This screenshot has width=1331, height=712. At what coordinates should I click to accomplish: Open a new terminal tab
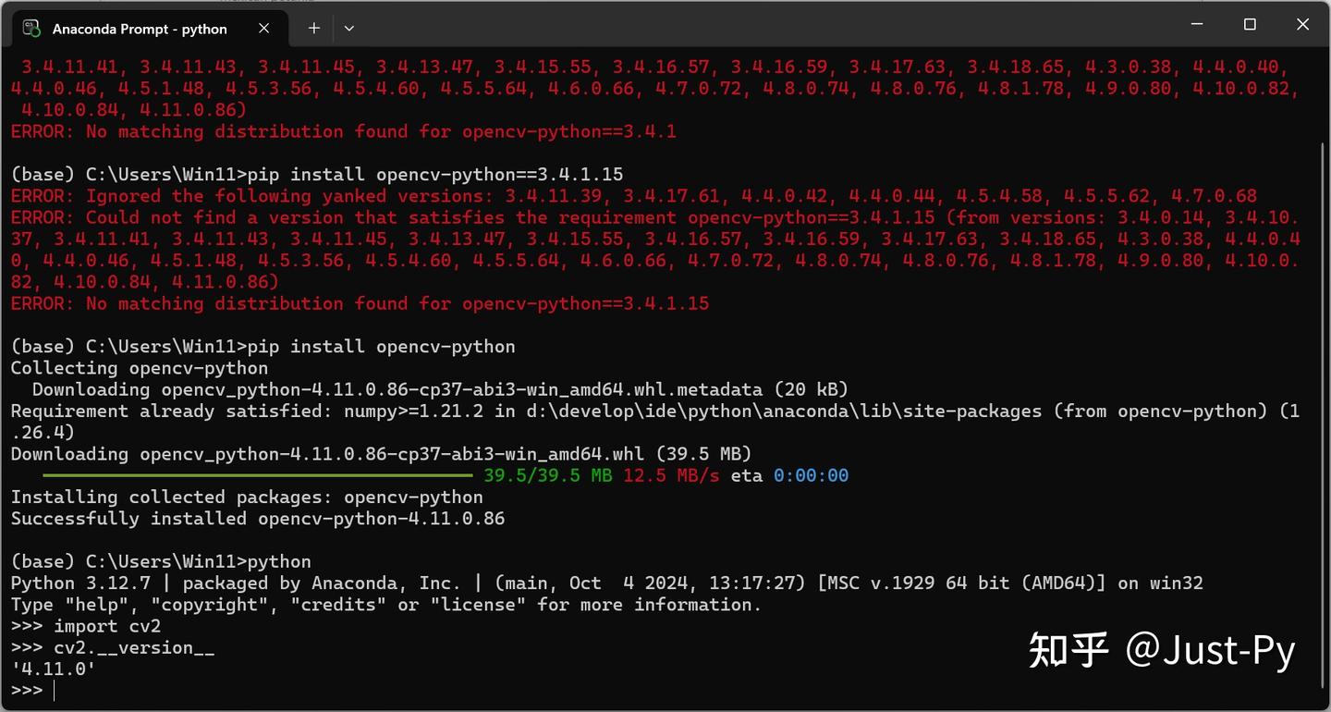pyautogui.click(x=314, y=29)
